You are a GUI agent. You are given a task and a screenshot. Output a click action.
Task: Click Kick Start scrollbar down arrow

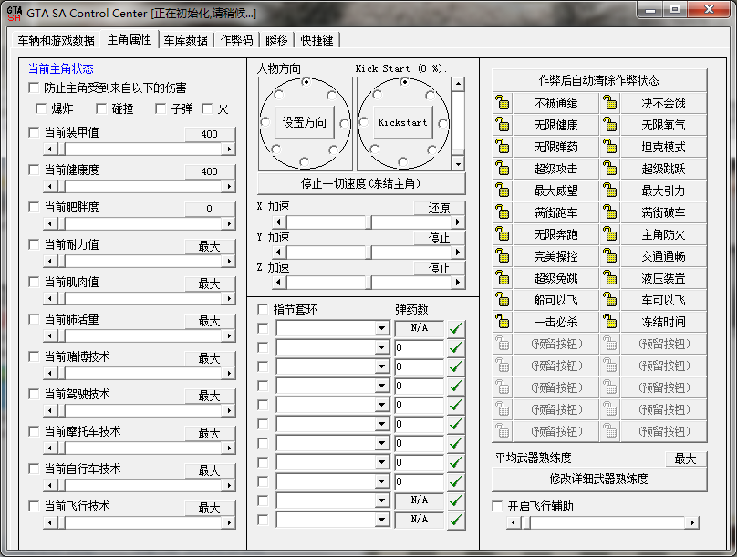pyautogui.click(x=458, y=164)
